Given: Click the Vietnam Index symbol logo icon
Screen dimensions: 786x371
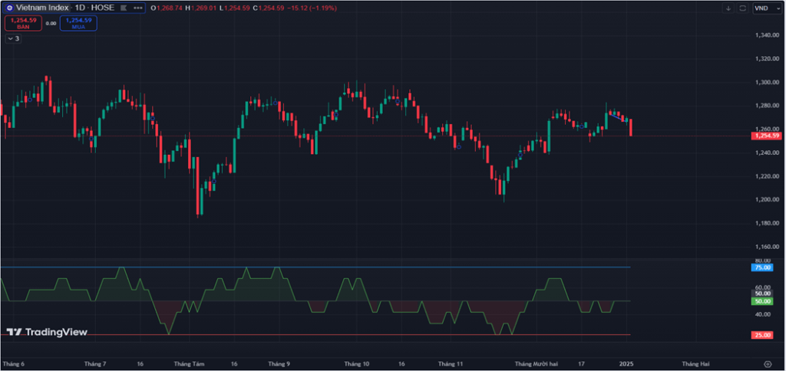Looking at the screenshot, I should click(x=9, y=8).
